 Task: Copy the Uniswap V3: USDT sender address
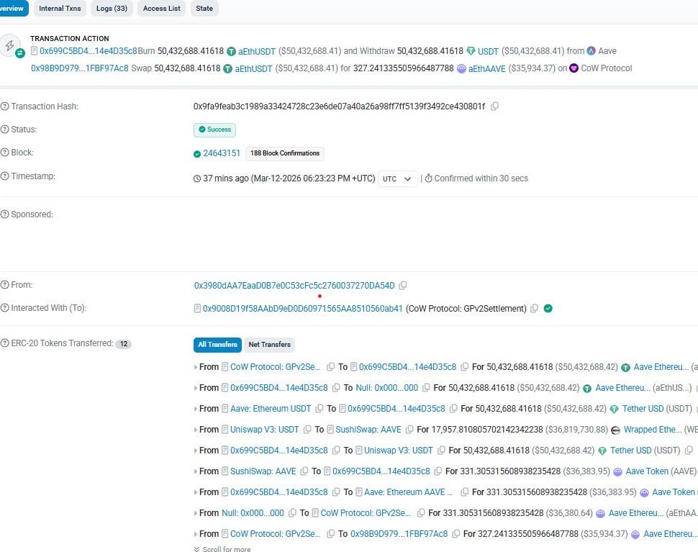pos(307,430)
